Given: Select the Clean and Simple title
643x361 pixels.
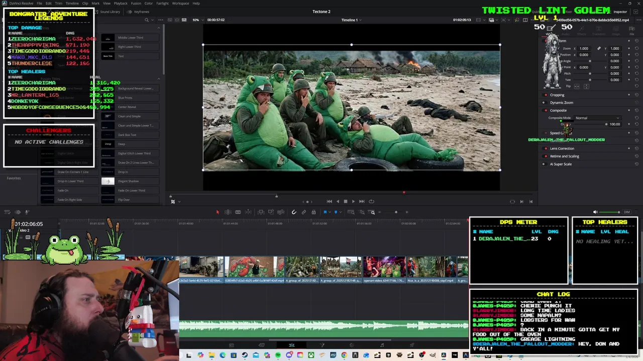Looking at the screenshot, I should [x=129, y=116].
